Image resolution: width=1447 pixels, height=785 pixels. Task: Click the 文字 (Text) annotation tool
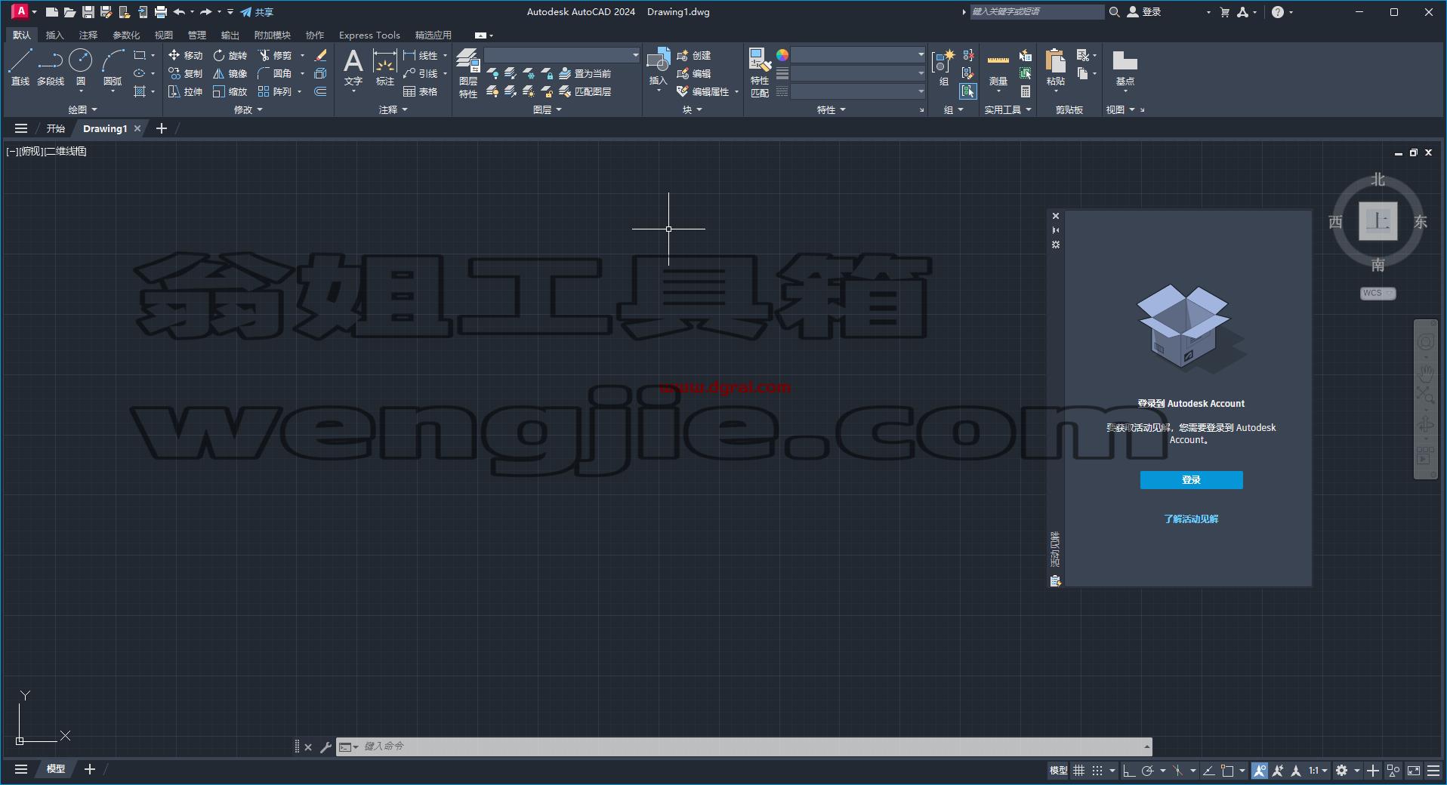pos(353,66)
